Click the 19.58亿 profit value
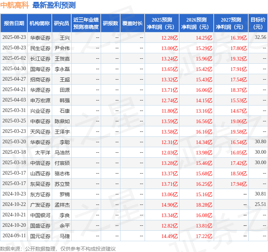 point(239,132)
